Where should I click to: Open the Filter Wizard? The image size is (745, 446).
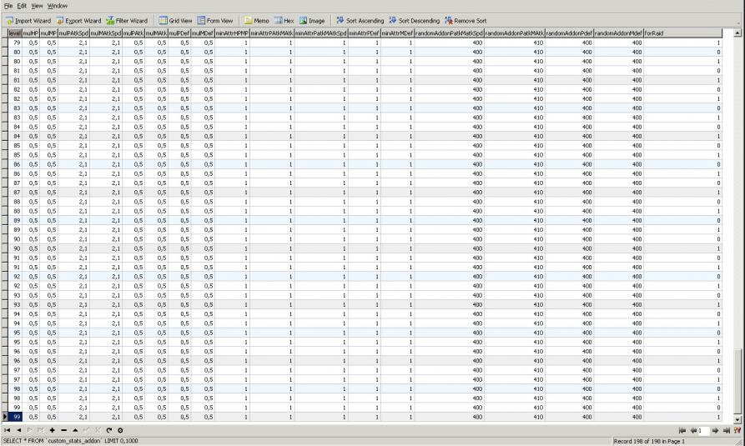[x=127, y=20]
